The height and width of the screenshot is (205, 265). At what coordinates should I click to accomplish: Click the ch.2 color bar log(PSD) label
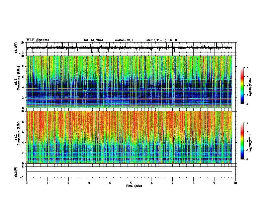250,142
